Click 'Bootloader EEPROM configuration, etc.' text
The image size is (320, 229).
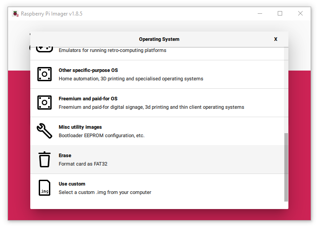tap(101, 135)
